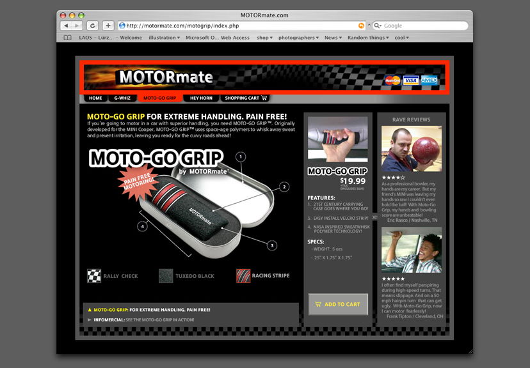Screen dimensions: 530x368
Task: Click the RAVE REVIEWS heading
Action: point(412,119)
